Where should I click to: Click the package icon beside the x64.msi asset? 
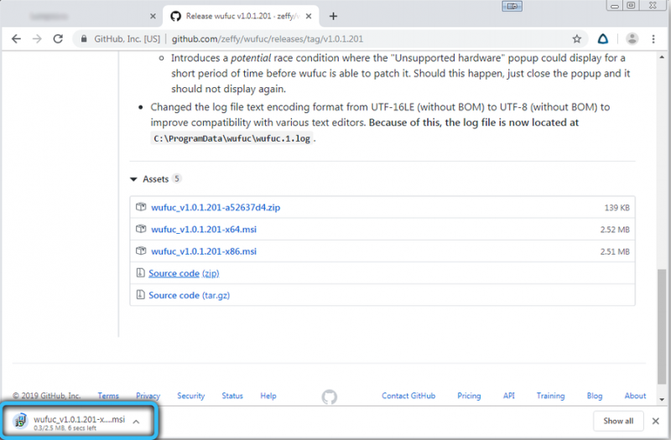pos(141,229)
